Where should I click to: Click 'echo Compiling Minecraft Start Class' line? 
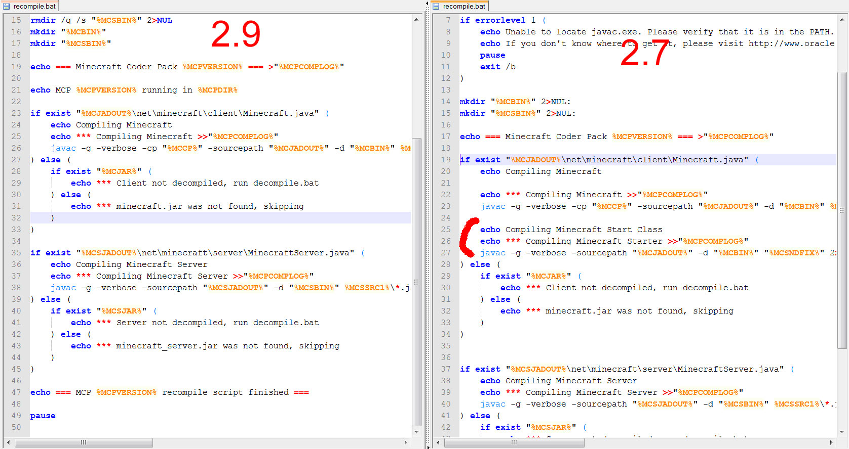tap(571, 230)
